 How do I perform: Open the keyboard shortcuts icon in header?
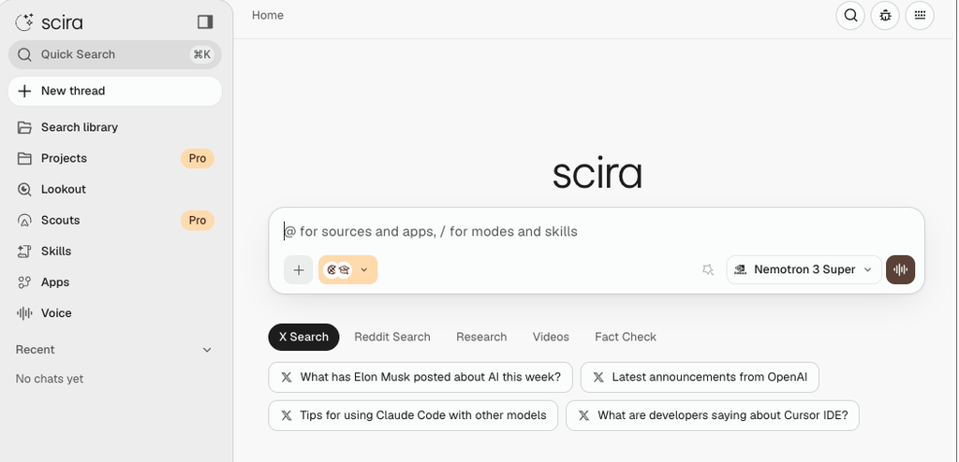920,15
